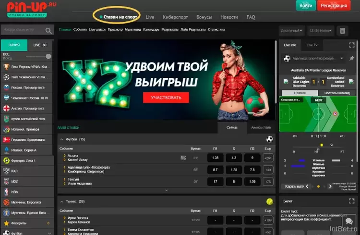The width and height of the screenshot is (360, 235).
Task: Switch sidebar to LIVE 80 mode
Action: (40, 45)
